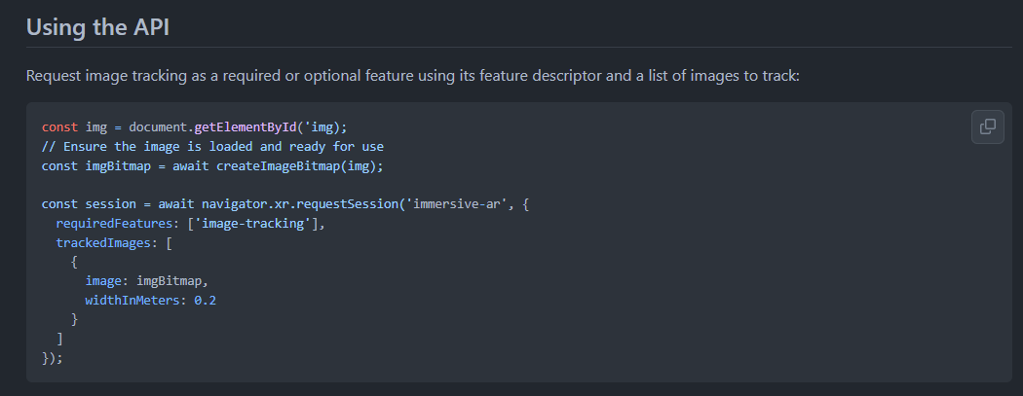Click the red const keyword on the first line
Image resolution: width=1023 pixels, height=396 pixels.
[x=60, y=127]
